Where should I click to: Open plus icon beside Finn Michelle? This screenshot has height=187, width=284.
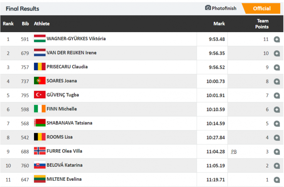277,109
